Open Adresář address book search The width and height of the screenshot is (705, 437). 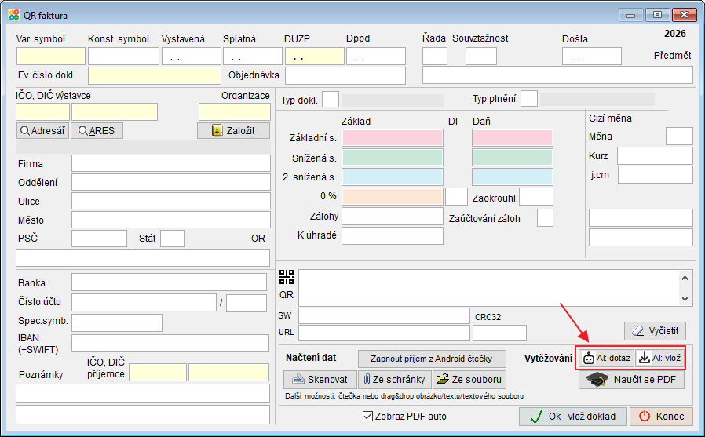tap(42, 131)
